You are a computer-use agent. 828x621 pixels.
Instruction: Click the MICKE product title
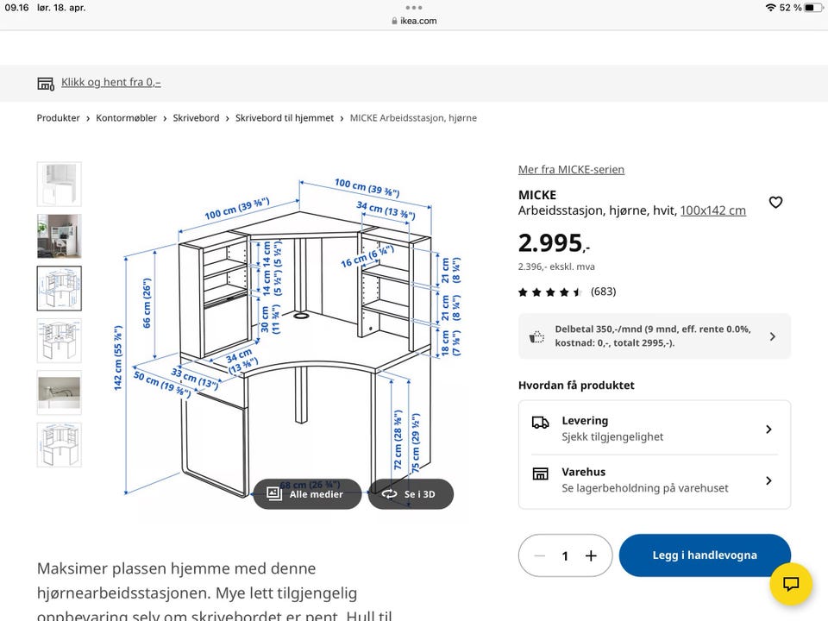tap(537, 195)
